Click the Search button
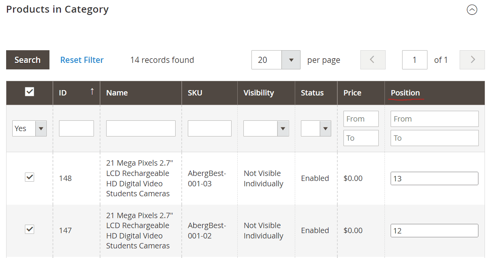Viewport: 488px width, 258px height. point(28,60)
